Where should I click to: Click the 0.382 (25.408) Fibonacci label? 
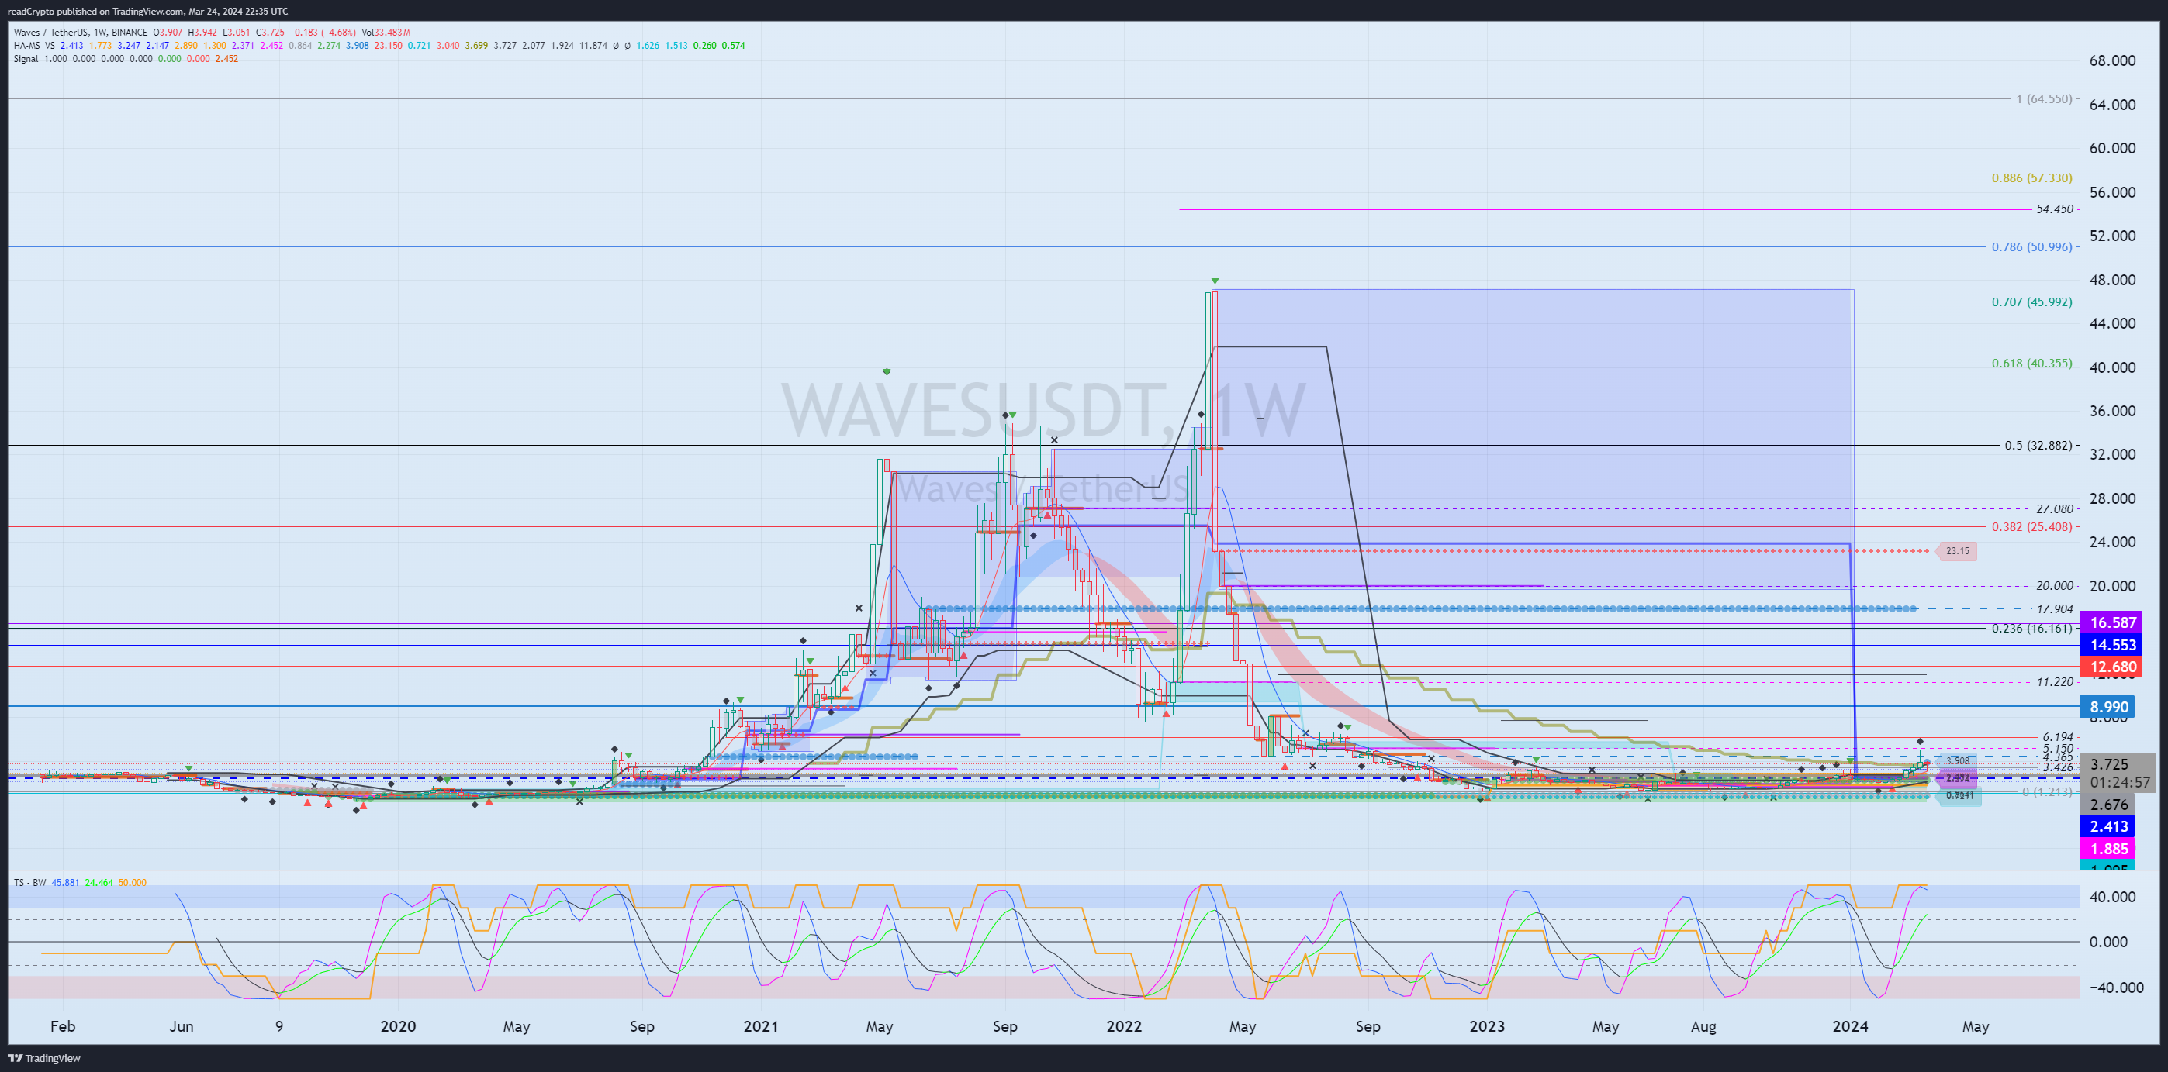(2031, 527)
